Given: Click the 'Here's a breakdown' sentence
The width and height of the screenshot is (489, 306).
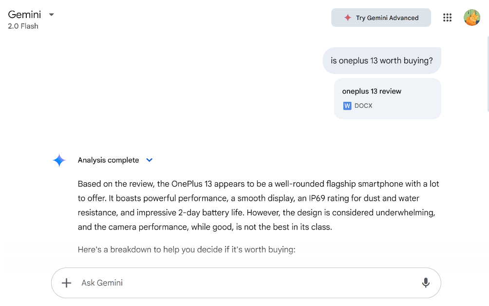Looking at the screenshot, I should (187, 249).
